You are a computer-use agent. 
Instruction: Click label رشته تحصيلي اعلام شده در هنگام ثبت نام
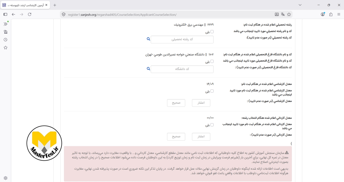click(267, 25)
